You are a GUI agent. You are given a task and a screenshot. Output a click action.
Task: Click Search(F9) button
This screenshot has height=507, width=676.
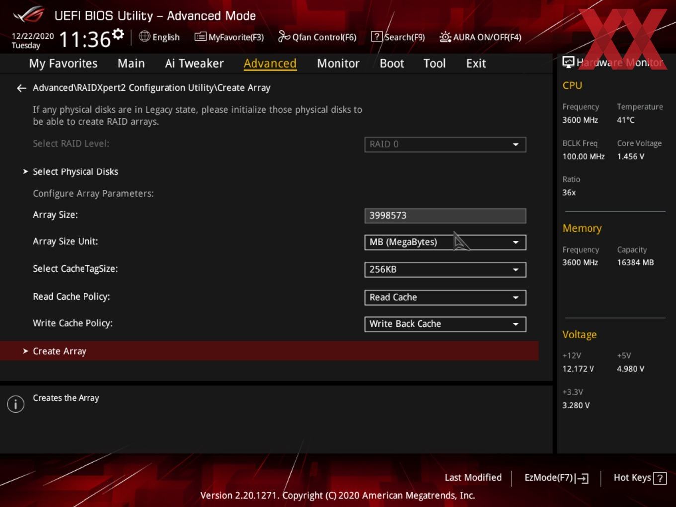398,37
